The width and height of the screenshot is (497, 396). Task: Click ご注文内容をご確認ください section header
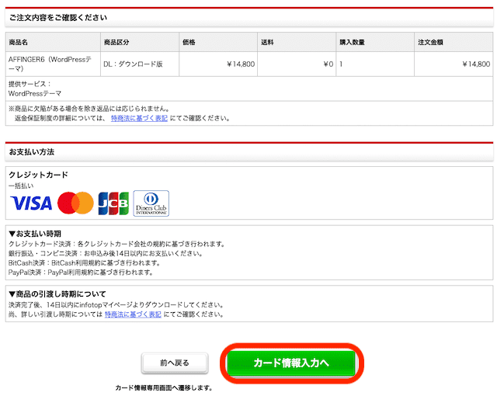point(249,17)
